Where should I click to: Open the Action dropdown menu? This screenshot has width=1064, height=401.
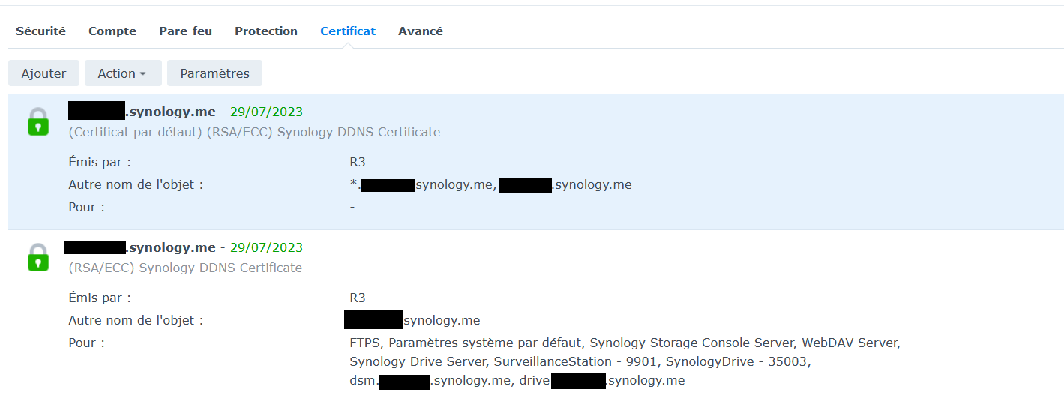122,73
